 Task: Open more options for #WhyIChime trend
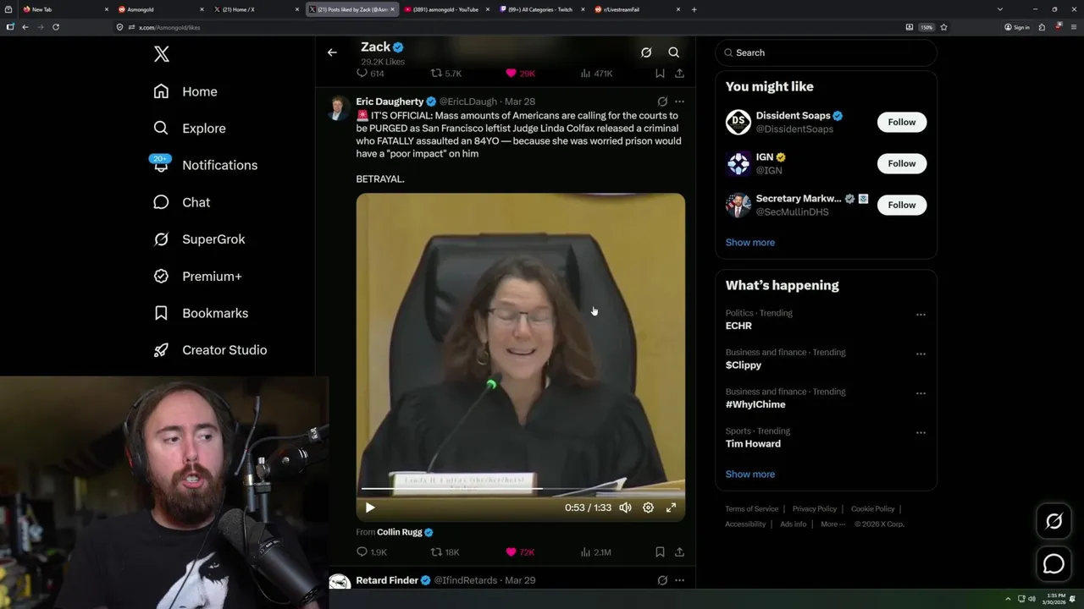[x=921, y=393]
